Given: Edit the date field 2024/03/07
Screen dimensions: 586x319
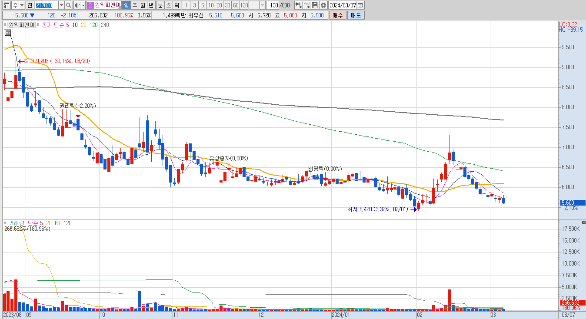Looking at the screenshot, I should [x=343, y=5].
